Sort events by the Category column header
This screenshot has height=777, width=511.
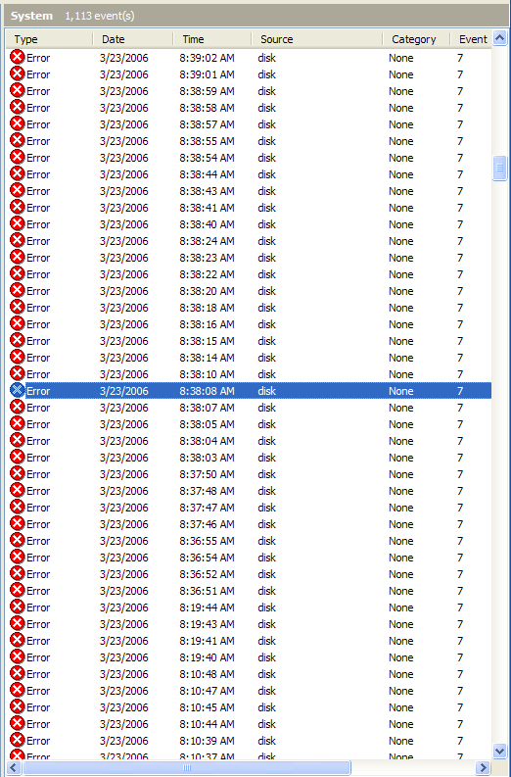[x=416, y=39]
